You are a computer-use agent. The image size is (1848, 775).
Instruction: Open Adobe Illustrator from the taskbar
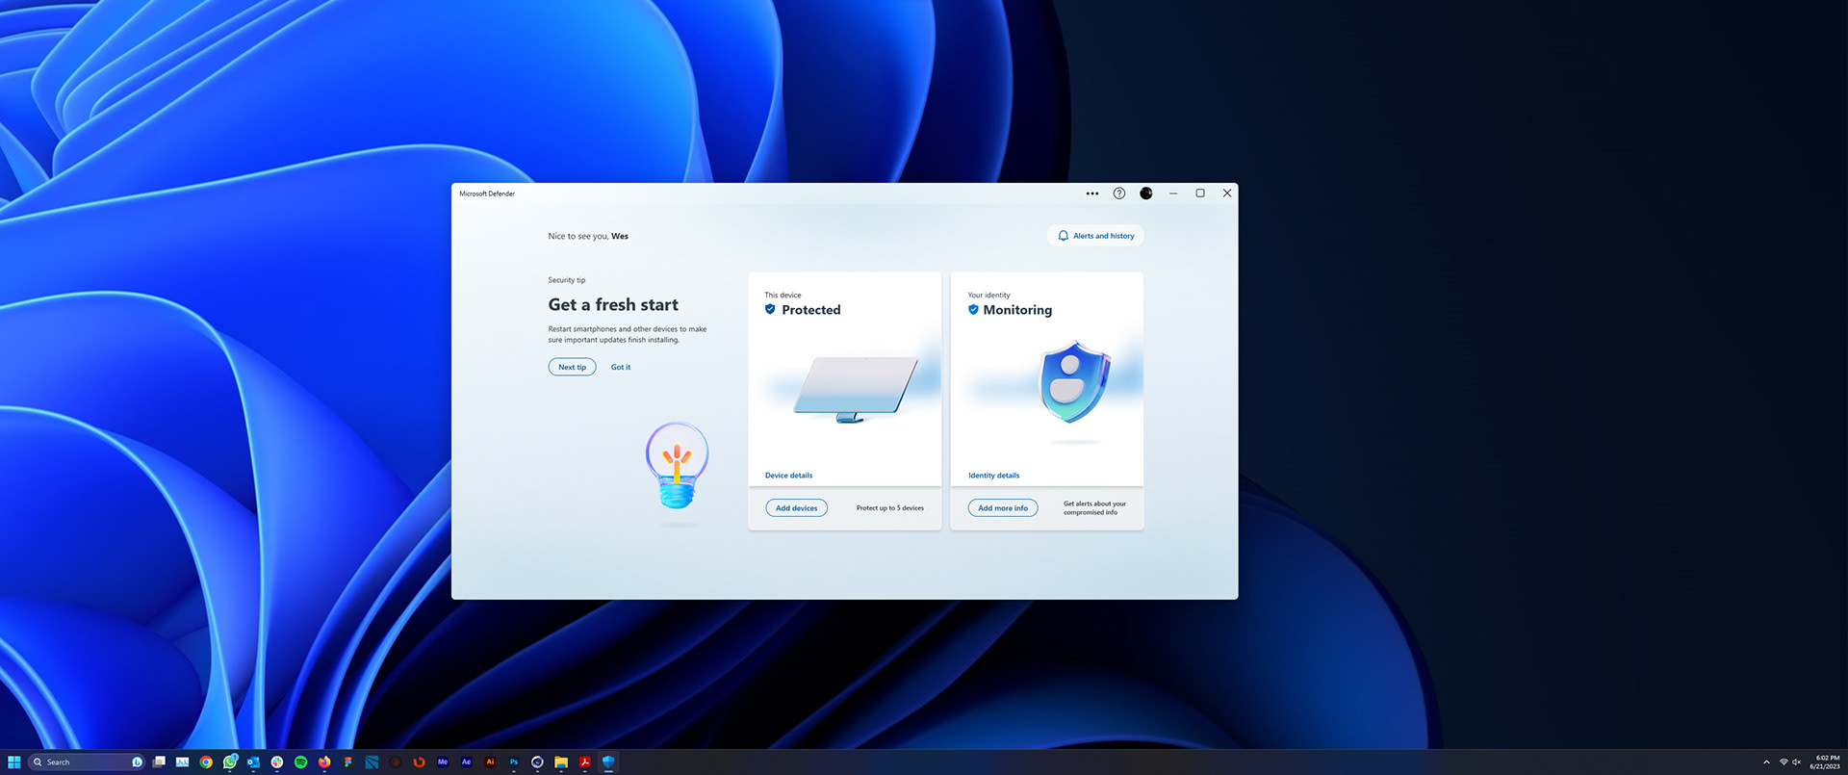tap(490, 762)
